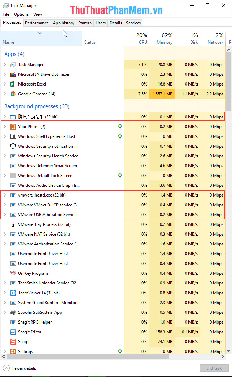Click the End task button
This screenshot has width=232, height=377.
click(214, 368)
